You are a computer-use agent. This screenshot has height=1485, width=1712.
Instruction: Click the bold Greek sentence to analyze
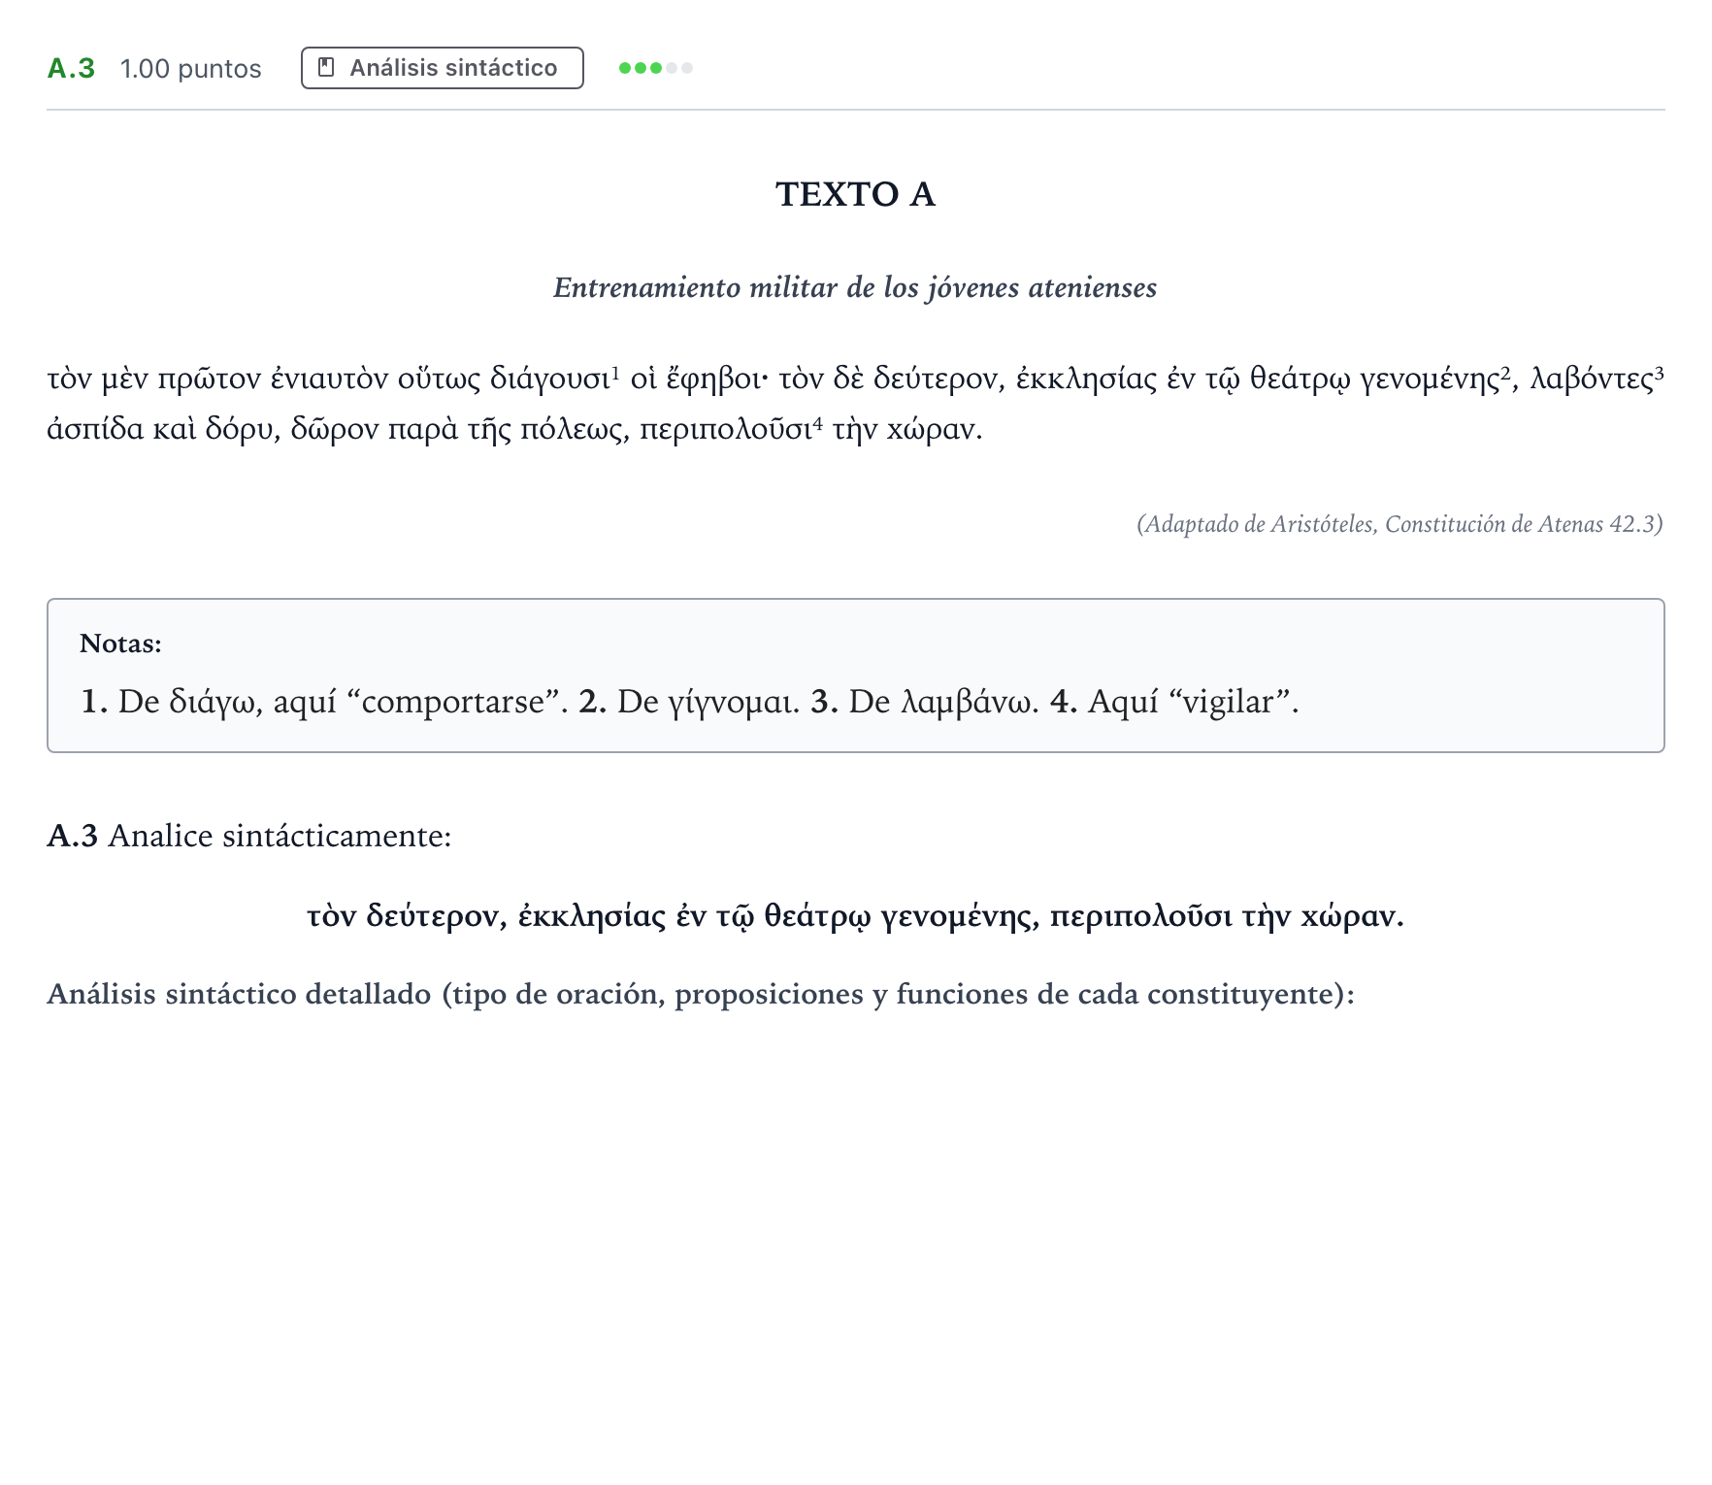pos(855,915)
